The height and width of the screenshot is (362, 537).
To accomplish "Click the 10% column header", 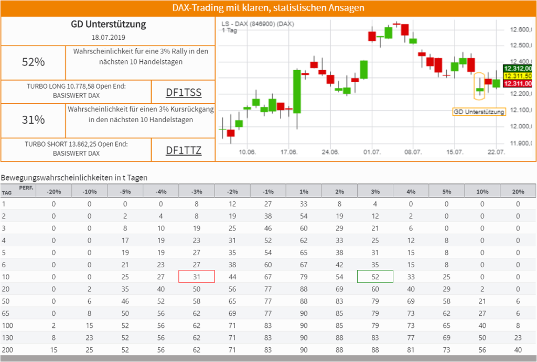I will 482,192.
